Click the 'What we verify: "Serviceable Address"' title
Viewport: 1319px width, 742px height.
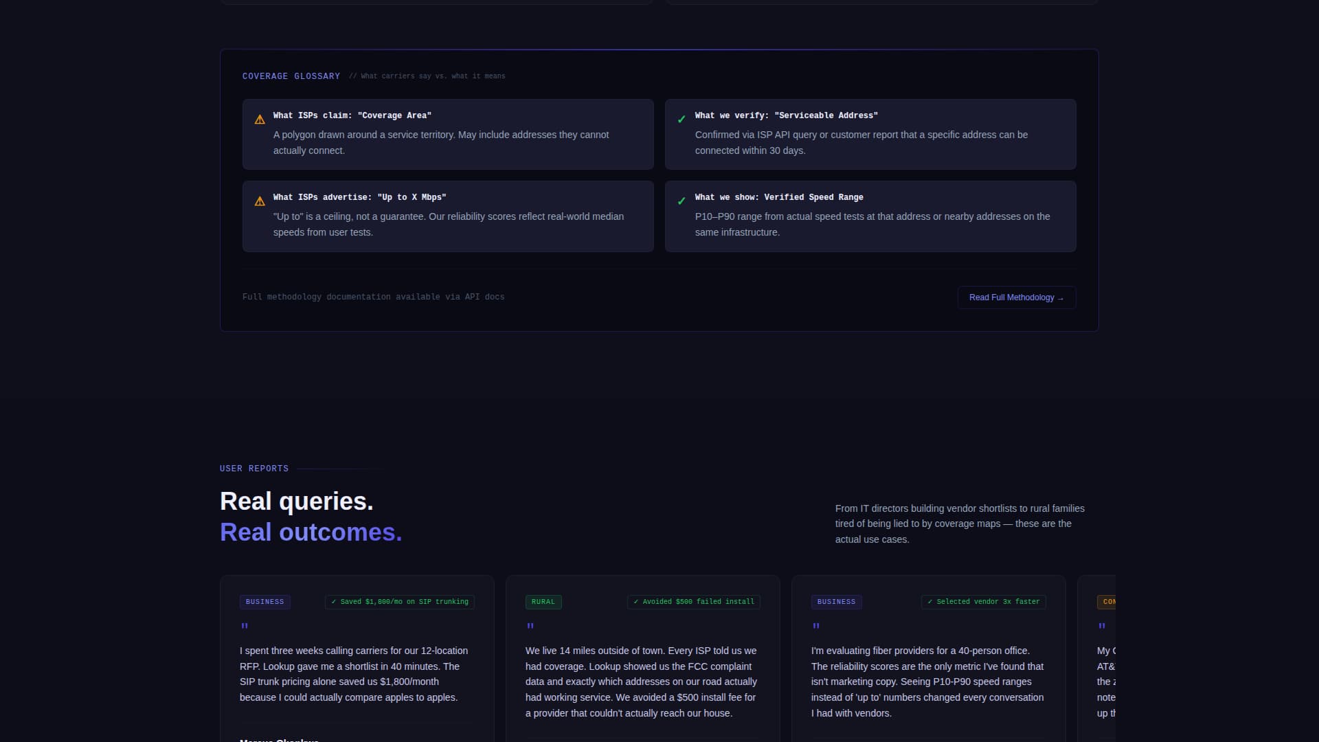click(x=787, y=115)
